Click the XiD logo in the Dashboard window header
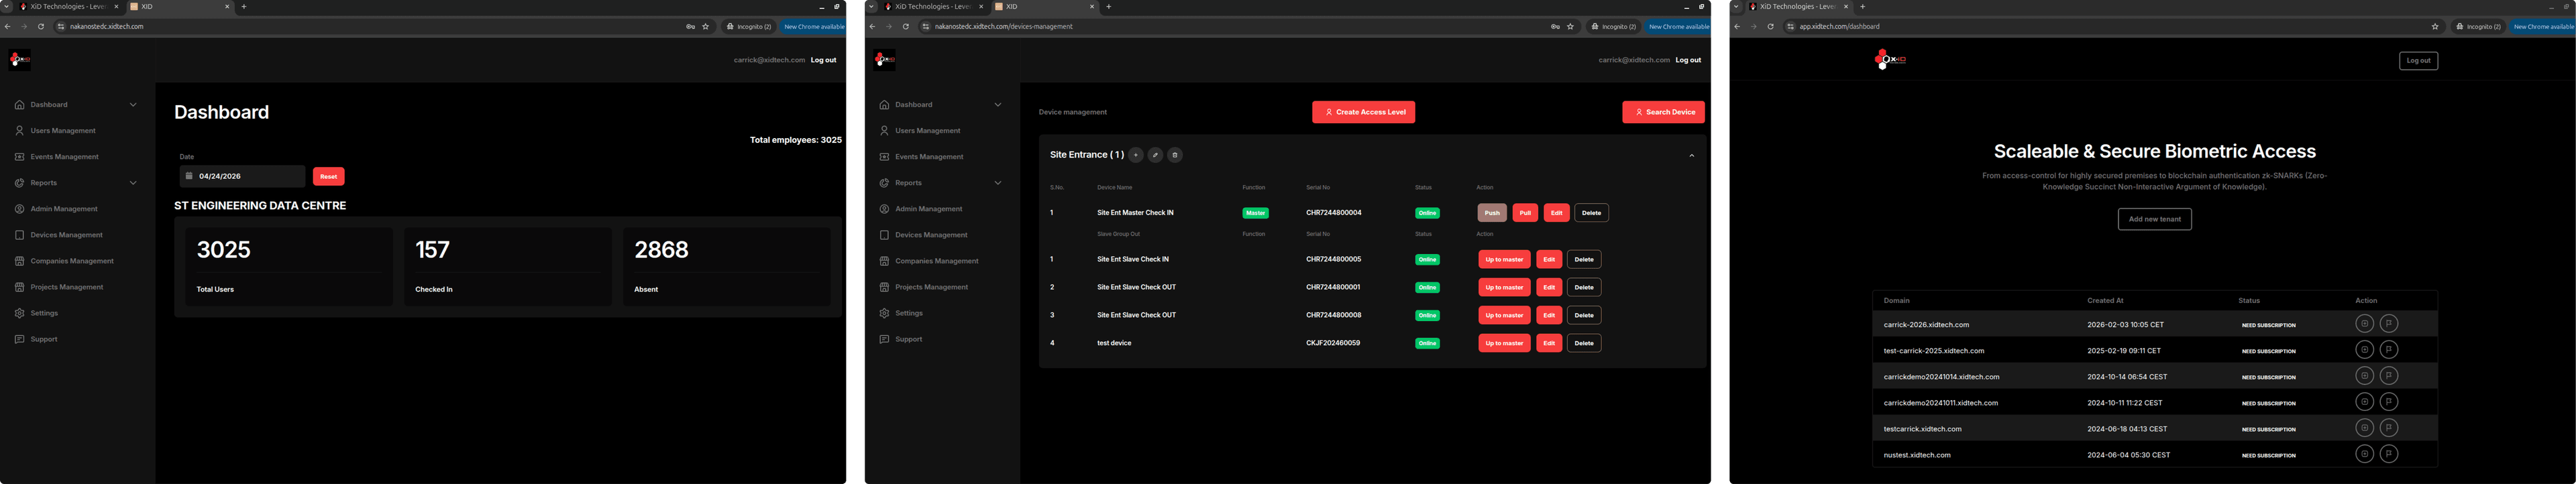The width and height of the screenshot is (2576, 484). (20, 60)
